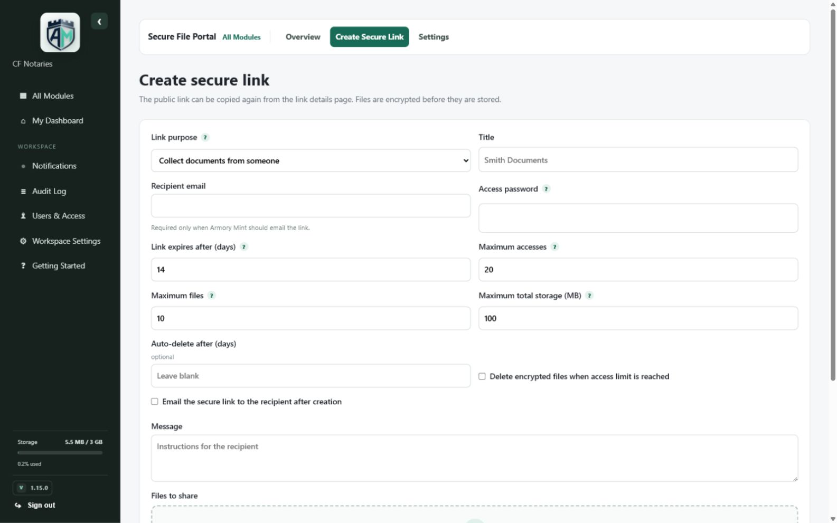
Task: Enable Delete encrypted files when access limit reached
Action: point(482,377)
